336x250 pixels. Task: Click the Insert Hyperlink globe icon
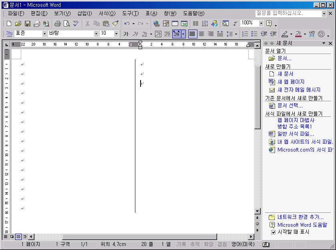[x=157, y=23]
